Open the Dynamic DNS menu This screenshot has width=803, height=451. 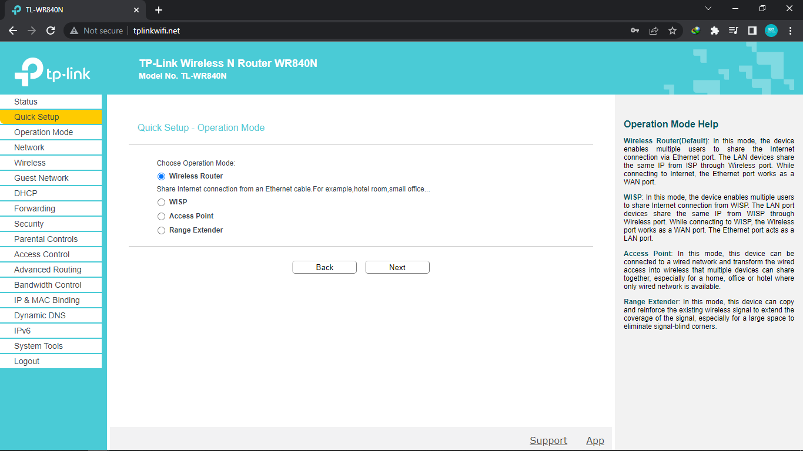point(51,315)
